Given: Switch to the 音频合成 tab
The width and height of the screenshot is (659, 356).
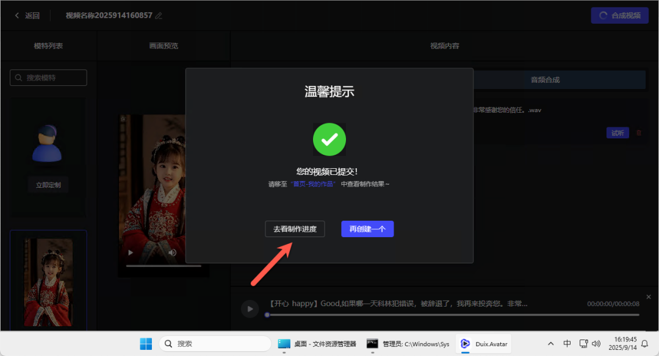Looking at the screenshot, I should (x=544, y=79).
